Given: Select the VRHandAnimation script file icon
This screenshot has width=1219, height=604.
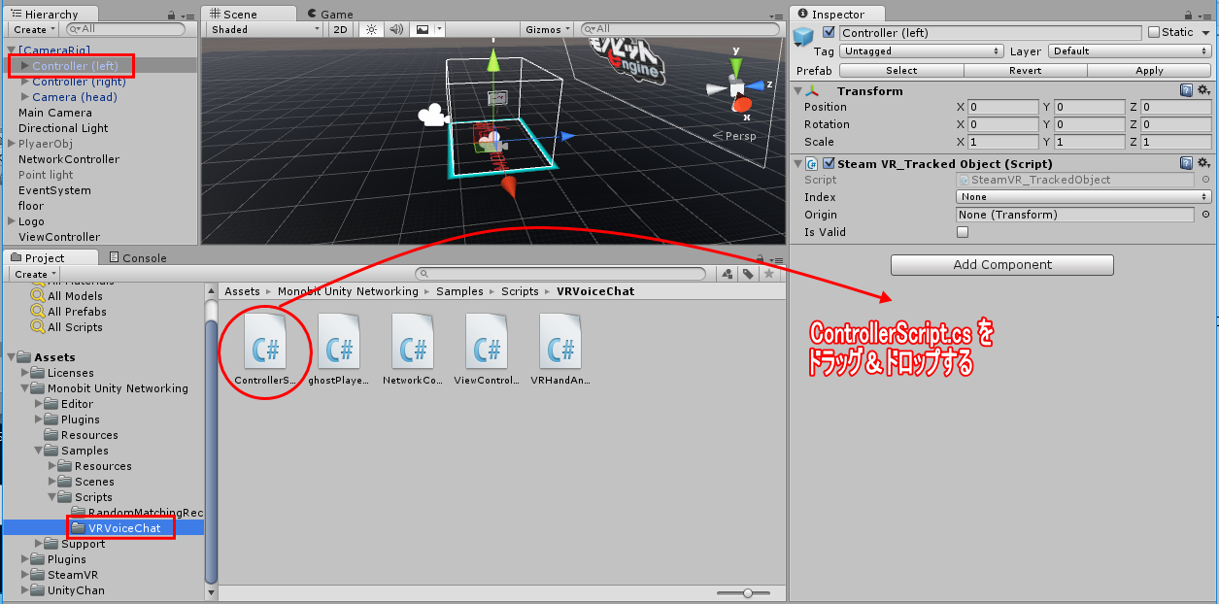Looking at the screenshot, I should click(560, 341).
